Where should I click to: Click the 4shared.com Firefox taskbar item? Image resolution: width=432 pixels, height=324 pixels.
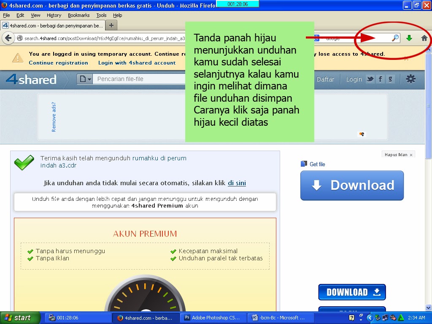(146, 318)
